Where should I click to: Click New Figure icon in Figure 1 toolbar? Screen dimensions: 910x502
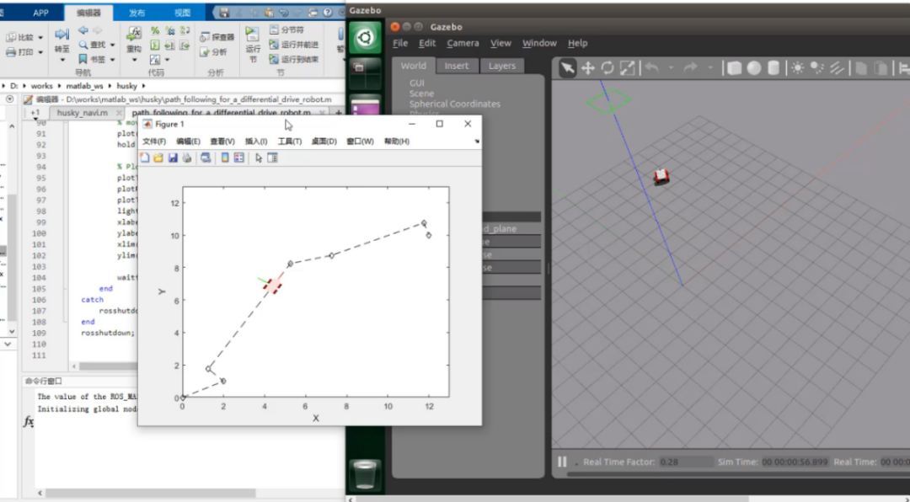click(x=145, y=158)
